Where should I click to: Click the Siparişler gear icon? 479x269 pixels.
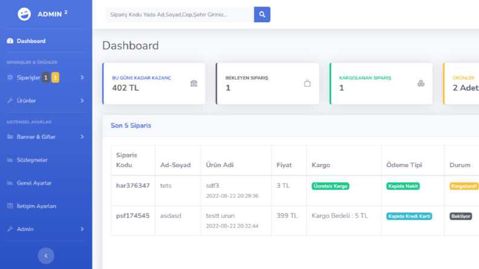10,77
